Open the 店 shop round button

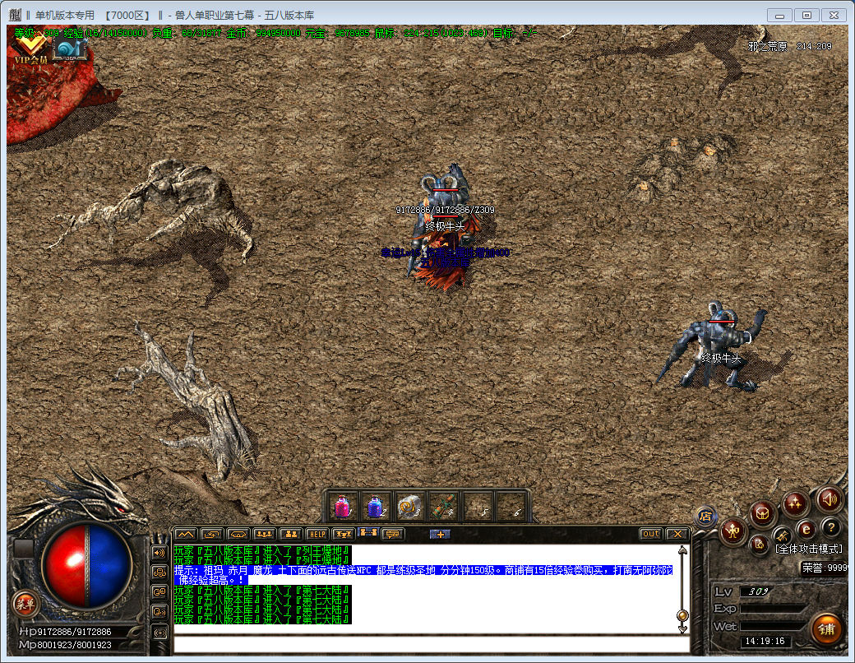pos(705,517)
